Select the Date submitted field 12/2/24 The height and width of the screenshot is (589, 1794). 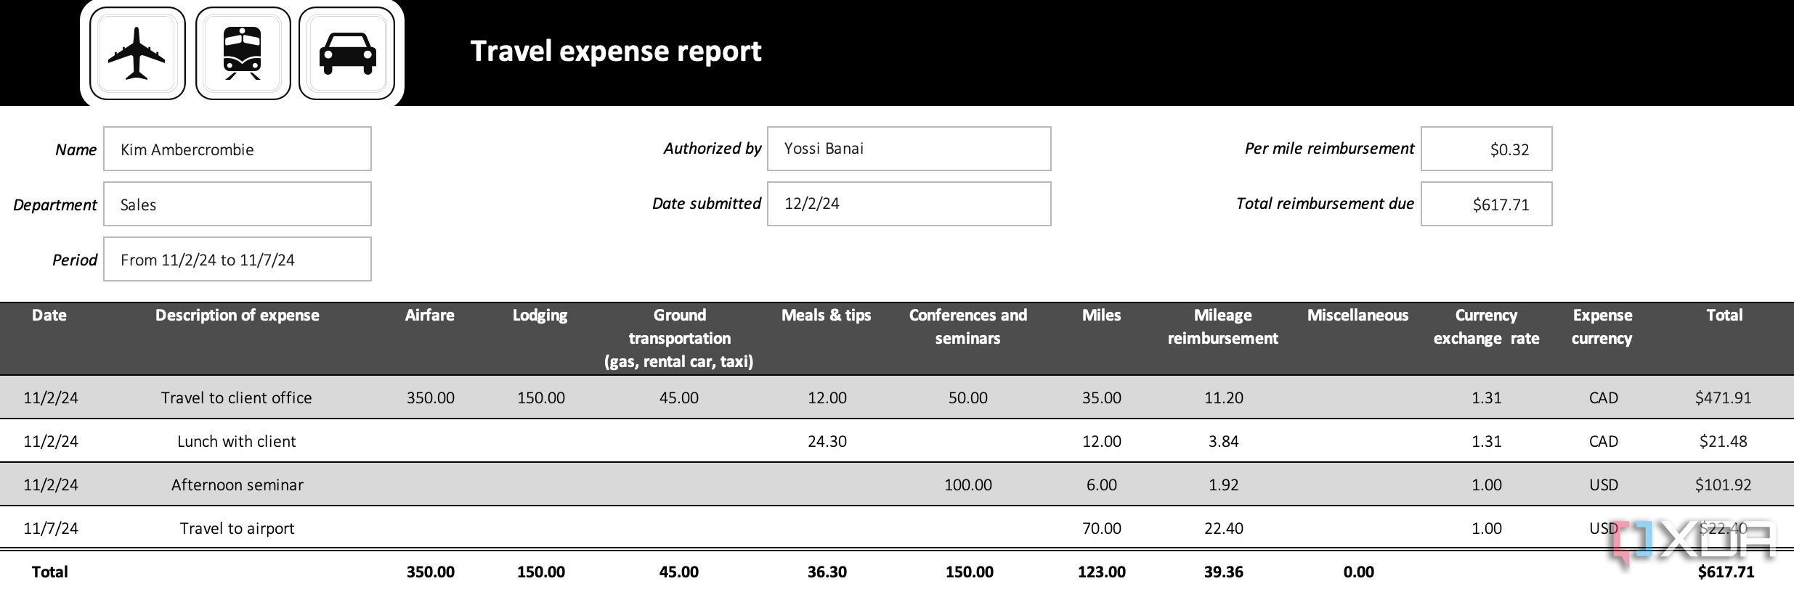pyautogui.click(x=909, y=204)
